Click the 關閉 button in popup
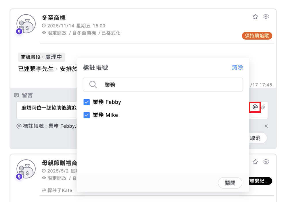Screen dimensions: 286x202 click(x=230, y=183)
